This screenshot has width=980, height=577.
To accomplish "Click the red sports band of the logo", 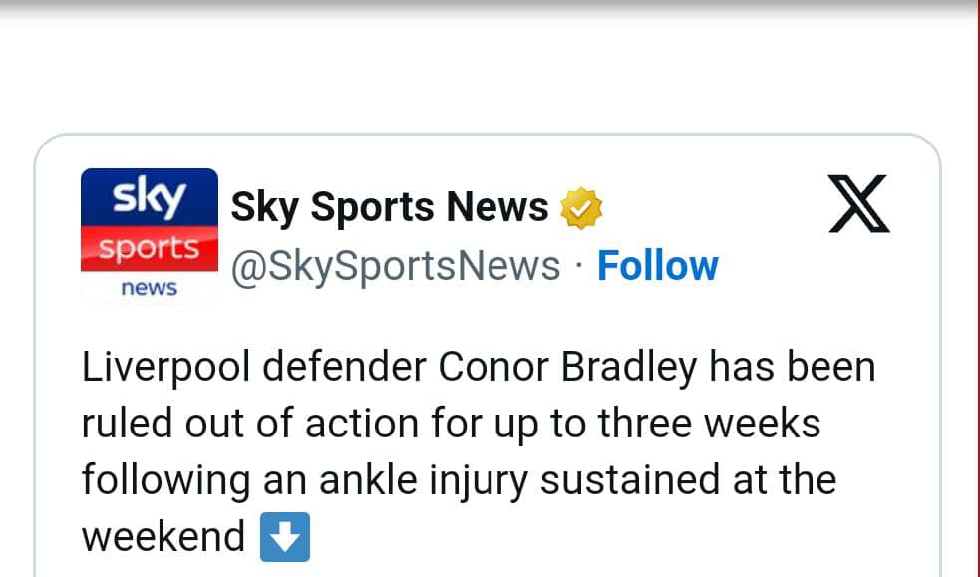I will pos(150,248).
